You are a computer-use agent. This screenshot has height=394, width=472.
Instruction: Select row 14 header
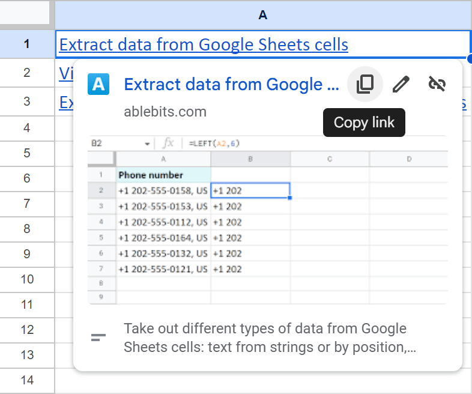coord(26,380)
